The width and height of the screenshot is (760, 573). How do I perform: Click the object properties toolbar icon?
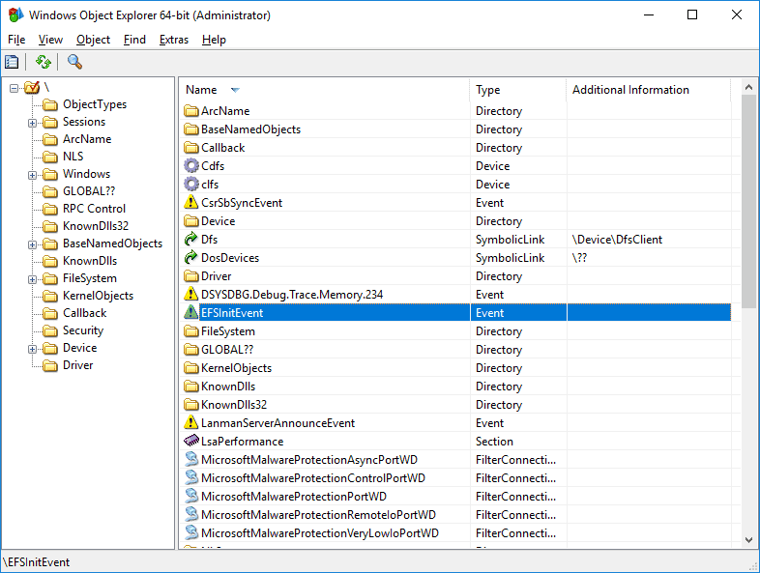pos(12,62)
